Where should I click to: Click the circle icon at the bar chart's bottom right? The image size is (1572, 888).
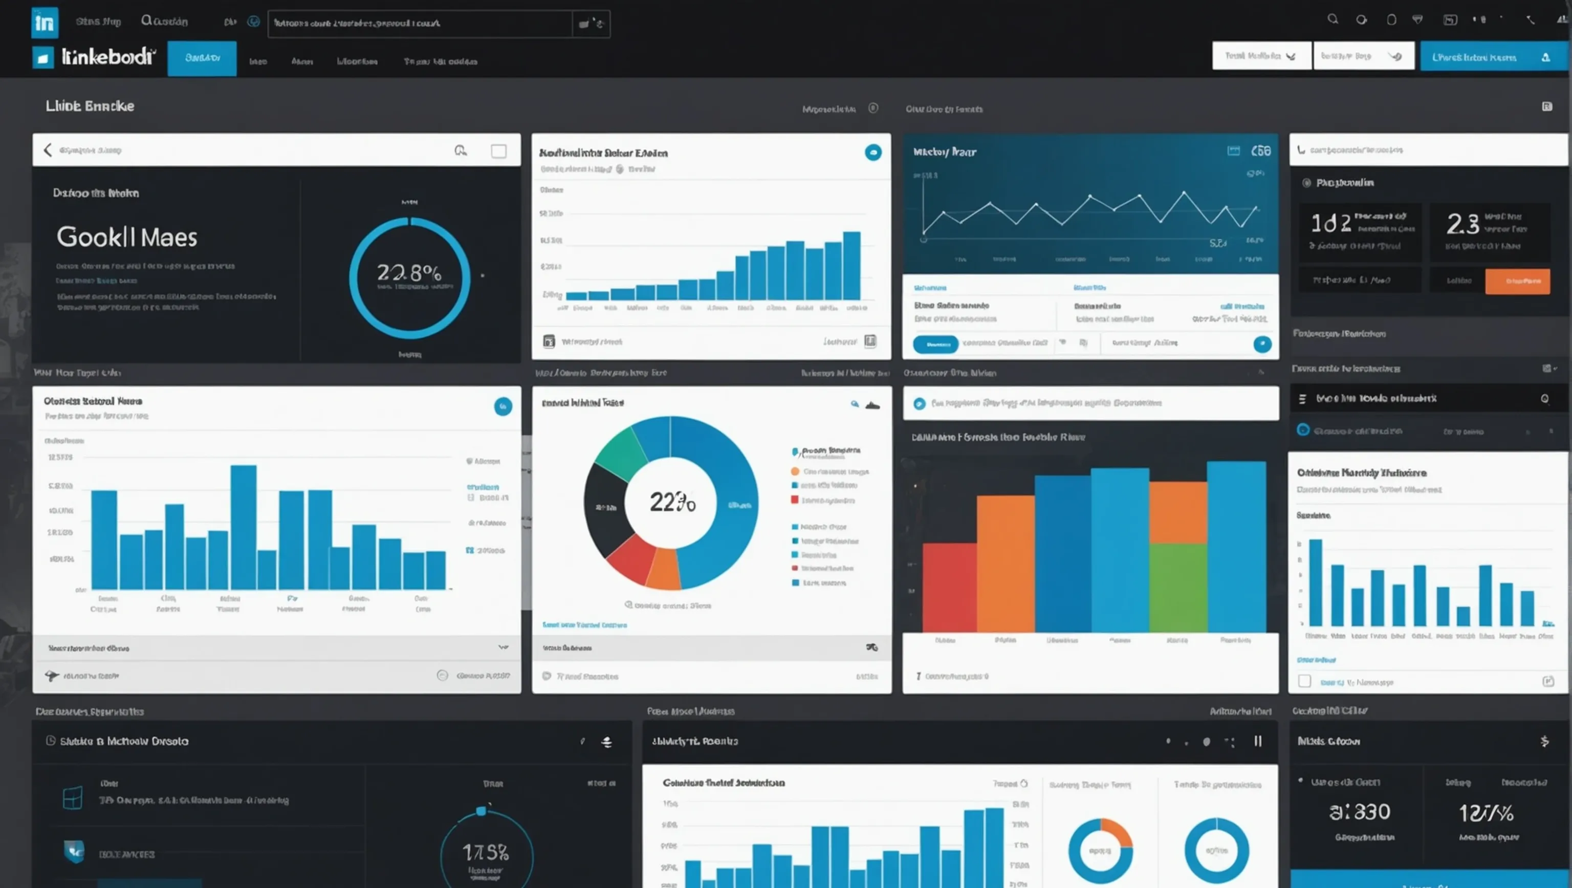coord(443,675)
